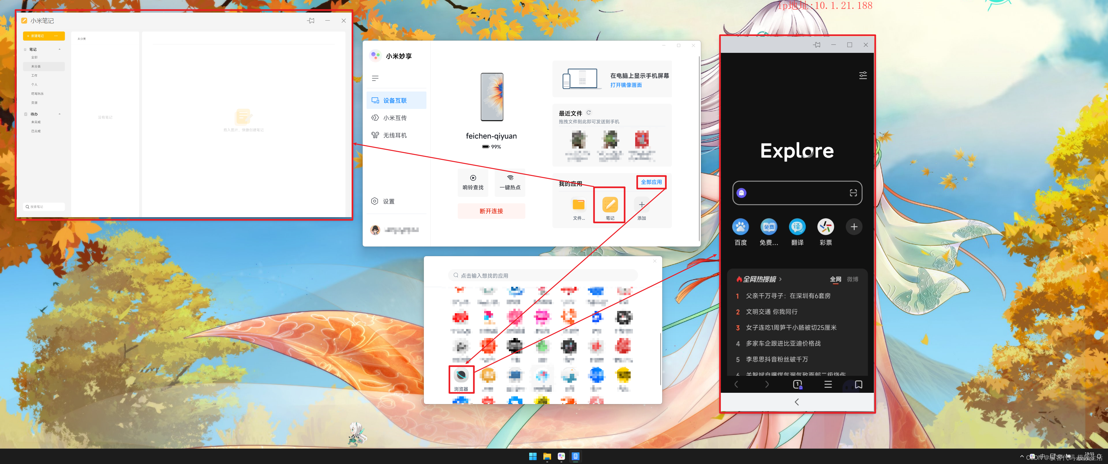Switch to the 微博 hot list tab
1108x464 pixels.
(x=853, y=279)
